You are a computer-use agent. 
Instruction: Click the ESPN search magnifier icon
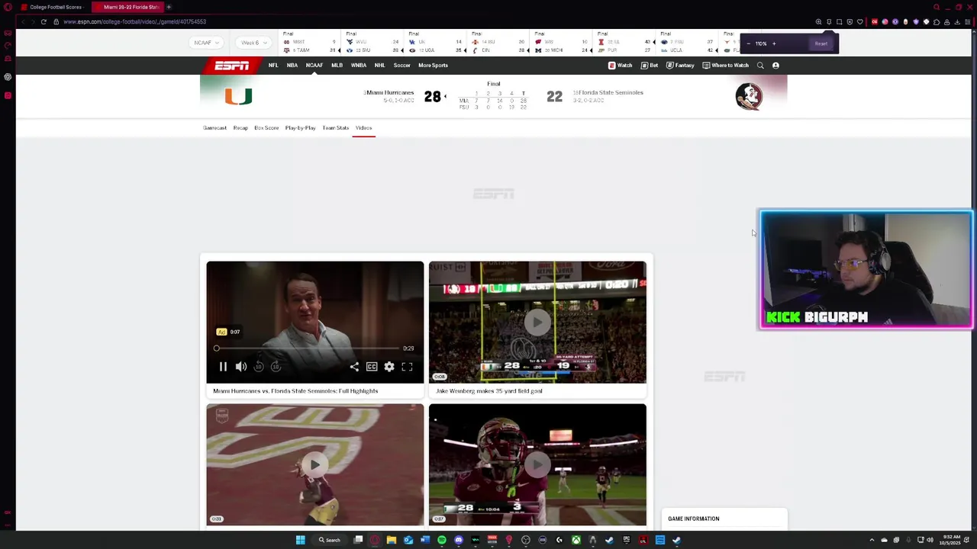pos(760,66)
